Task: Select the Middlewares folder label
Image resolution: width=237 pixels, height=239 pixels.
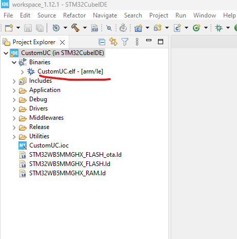Action: (x=46, y=118)
